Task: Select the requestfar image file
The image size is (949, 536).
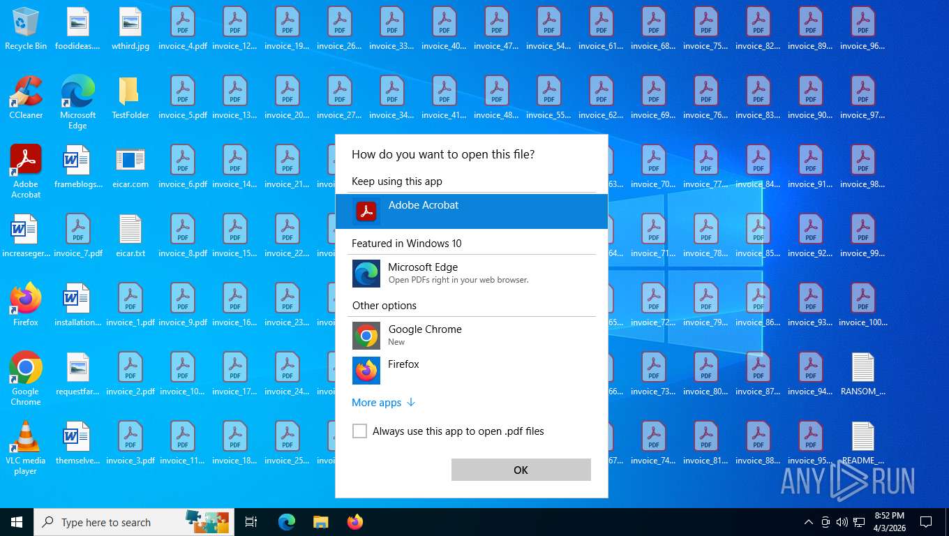Action: click(x=78, y=374)
